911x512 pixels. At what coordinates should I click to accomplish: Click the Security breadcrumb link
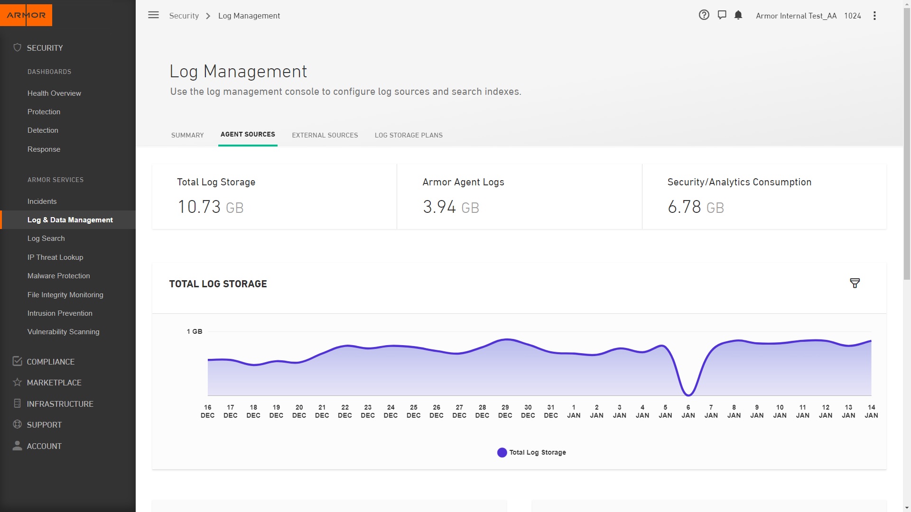pos(184,16)
